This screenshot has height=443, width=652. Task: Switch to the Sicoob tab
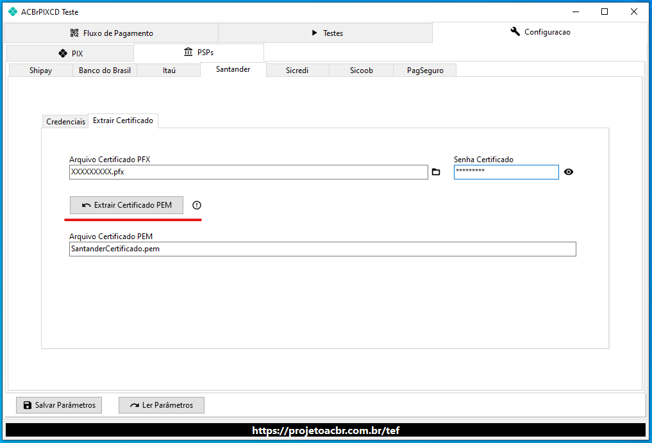point(362,71)
